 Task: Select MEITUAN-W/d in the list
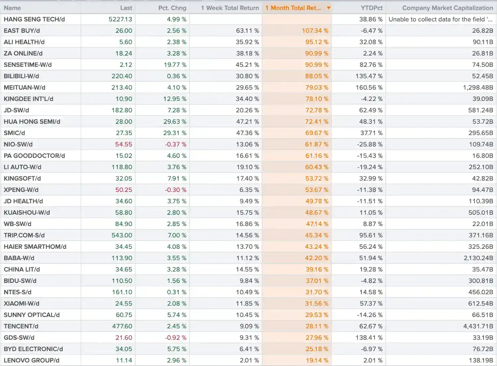pyautogui.click(x=25, y=87)
